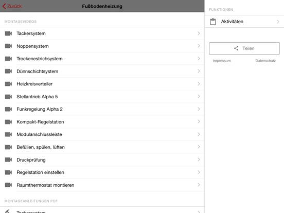The image size is (284, 213).
Task: Tap the video camera icon beside Noppensystem
Action: click(x=8, y=46)
